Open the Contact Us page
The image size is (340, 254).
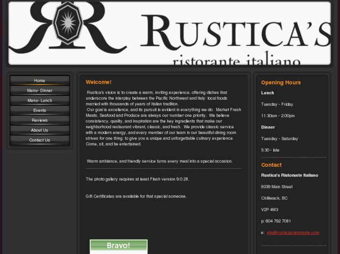point(40,140)
